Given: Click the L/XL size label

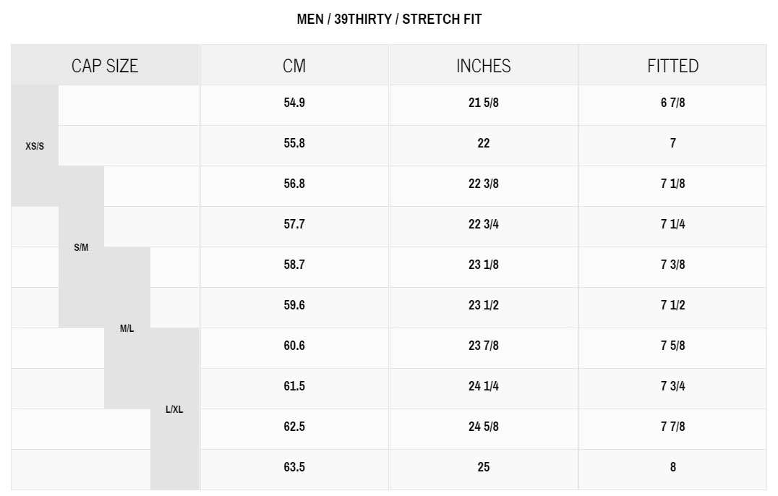Looking at the screenshot, I should click(174, 409).
